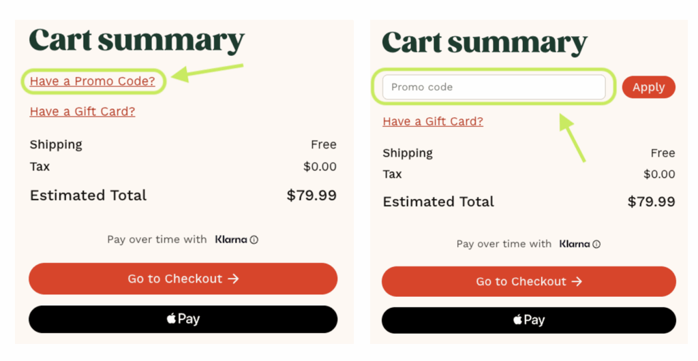Click "Cart summary" heading above the promo input field
The height and width of the screenshot is (361, 698).
point(485,42)
